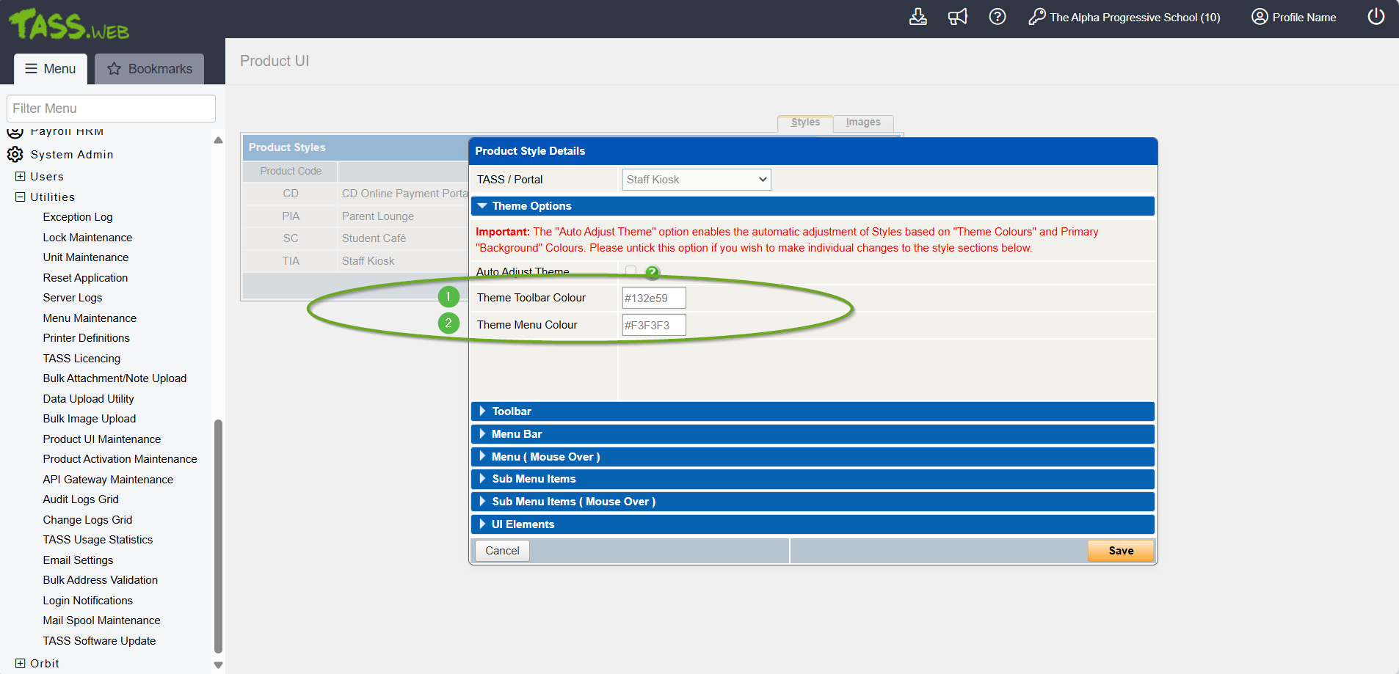The height and width of the screenshot is (674, 1399).
Task: Click the Cancel button
Action: 502,551
